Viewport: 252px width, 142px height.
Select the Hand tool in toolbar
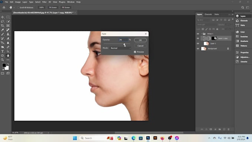[x=8, y=56]
